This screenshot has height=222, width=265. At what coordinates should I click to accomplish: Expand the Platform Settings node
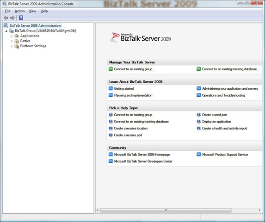pyautogui.click(x=12, y=46)
